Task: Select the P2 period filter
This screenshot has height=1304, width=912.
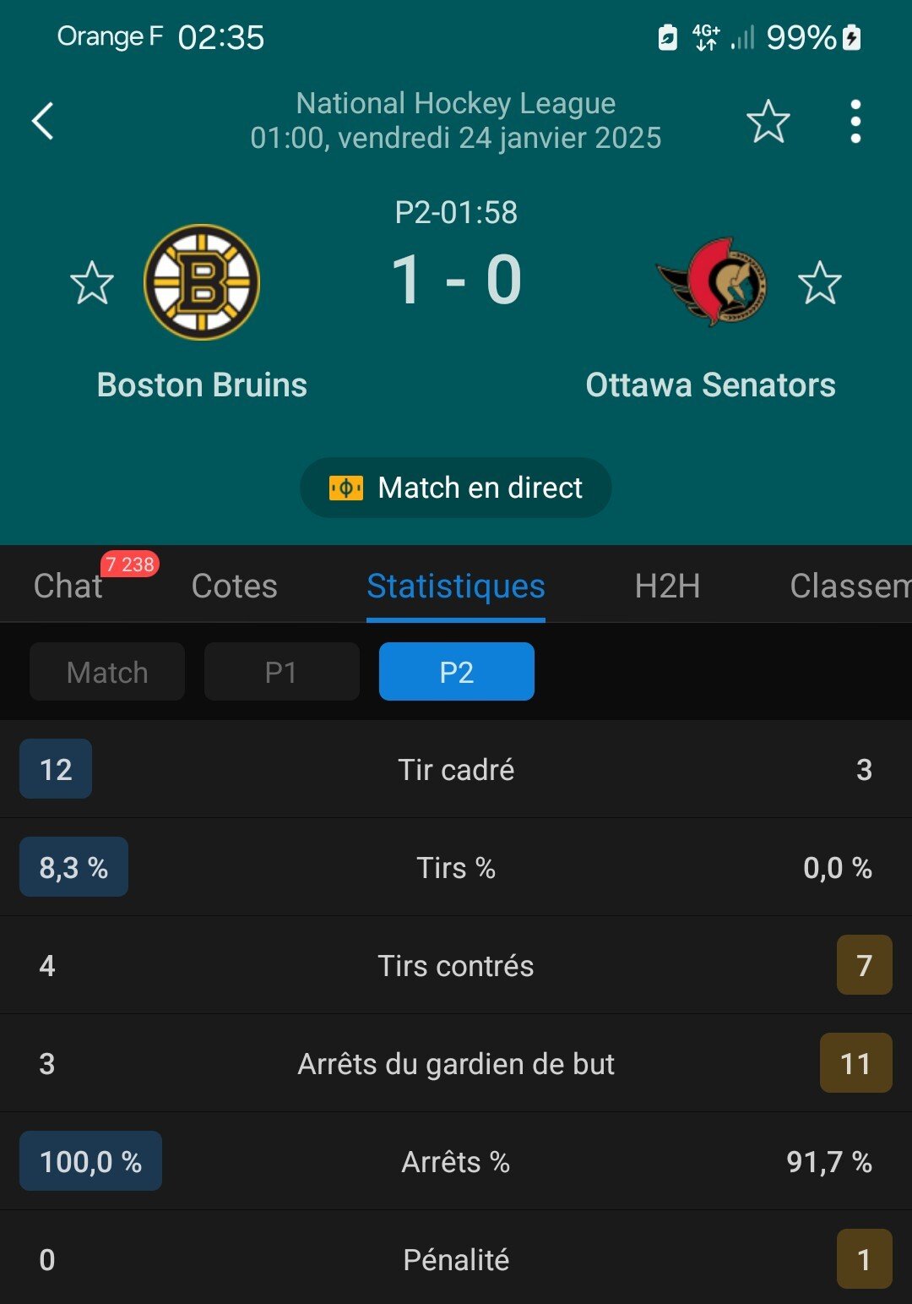Action: [x=457, y=672]
